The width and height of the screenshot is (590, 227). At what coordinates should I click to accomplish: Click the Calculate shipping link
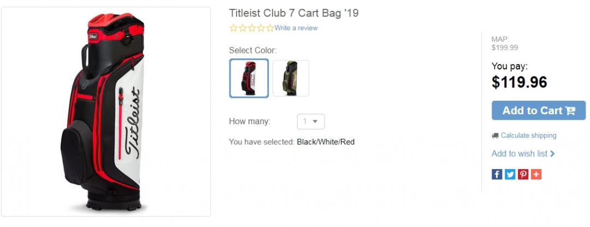[528, 136]
